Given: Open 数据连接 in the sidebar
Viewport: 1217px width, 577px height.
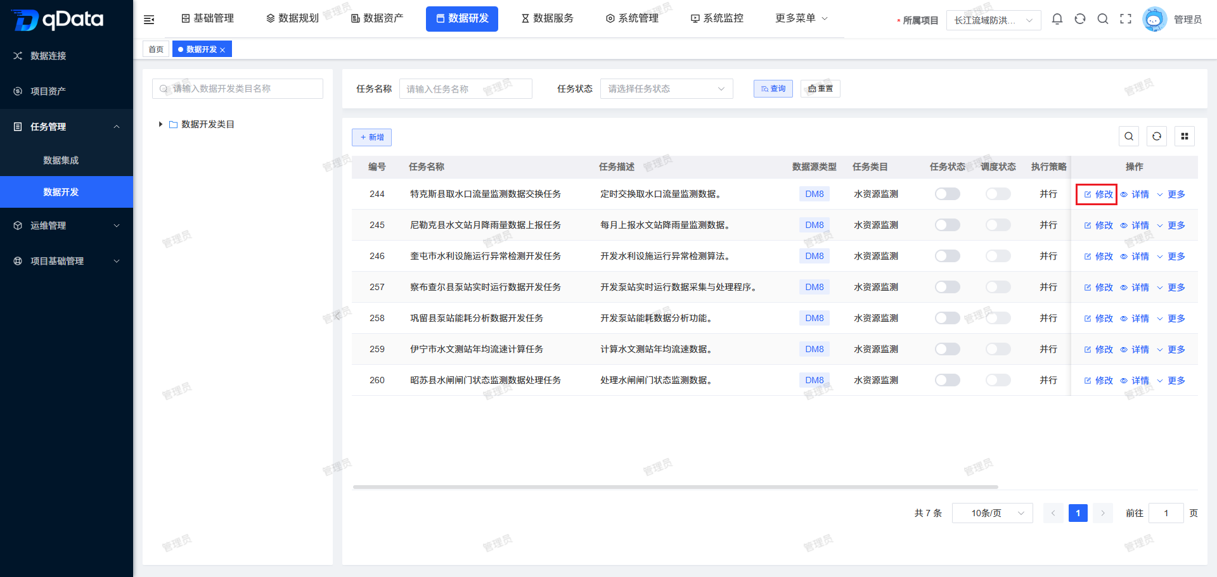Looking at the screenshot, I should tap(67, 56).
